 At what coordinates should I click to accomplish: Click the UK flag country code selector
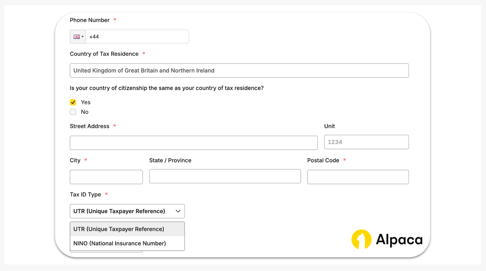click(x=78, y=37)
